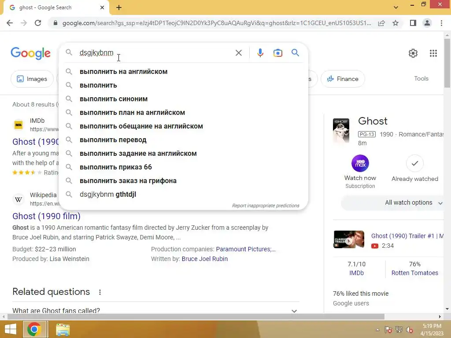The width and height of the screenshot is (451, 338).
Task: Choose suggestion 'выполнить приказ 66'
Action: click(183, 167)
